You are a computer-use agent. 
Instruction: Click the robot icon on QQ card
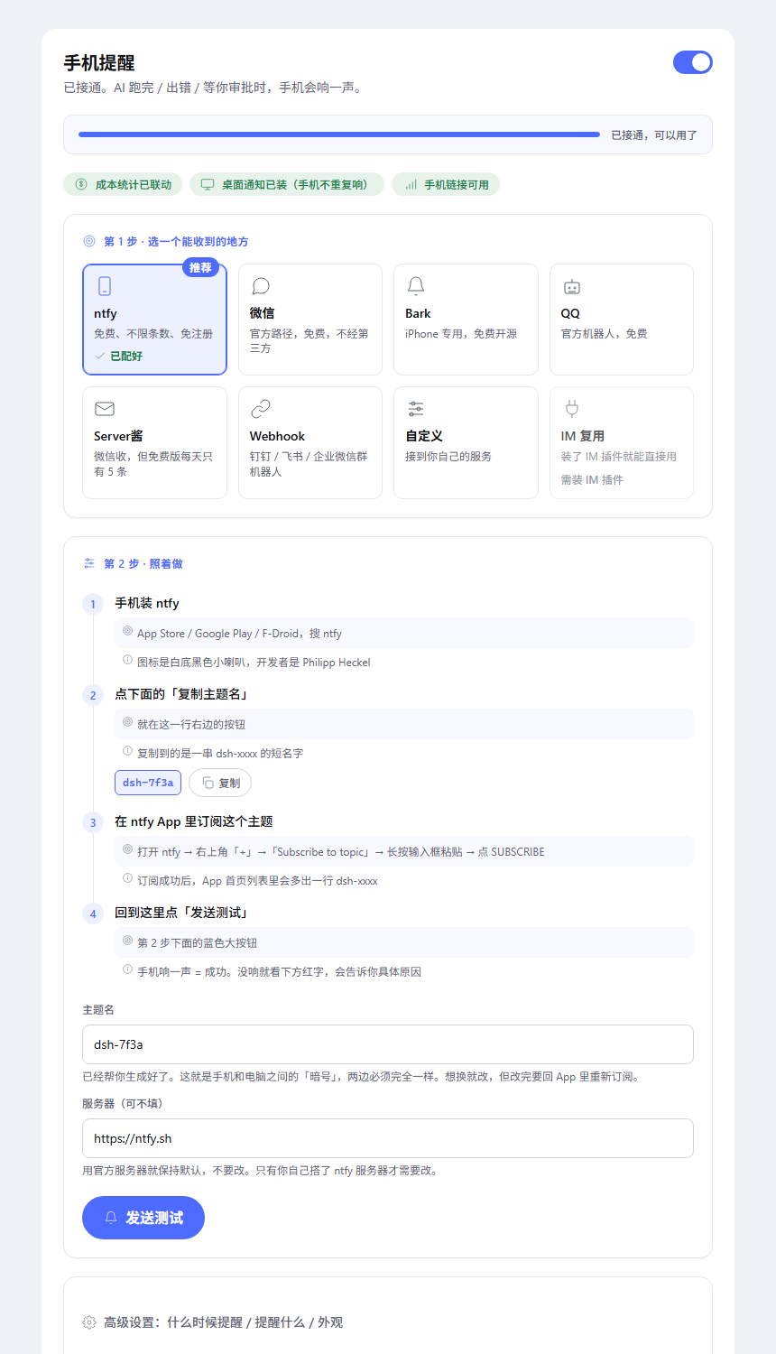pyautogui.click(x=572, y=286)
